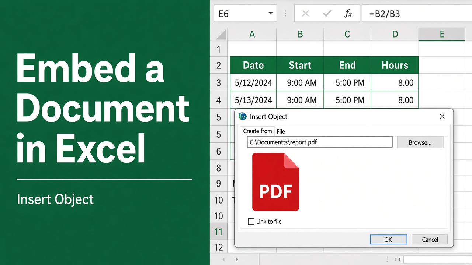Click the End header cell

click(347, 65)
